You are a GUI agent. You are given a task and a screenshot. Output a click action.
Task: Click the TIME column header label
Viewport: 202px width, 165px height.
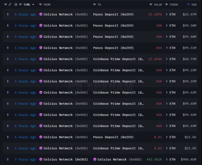pyautogui.click(x=27, y=4)
